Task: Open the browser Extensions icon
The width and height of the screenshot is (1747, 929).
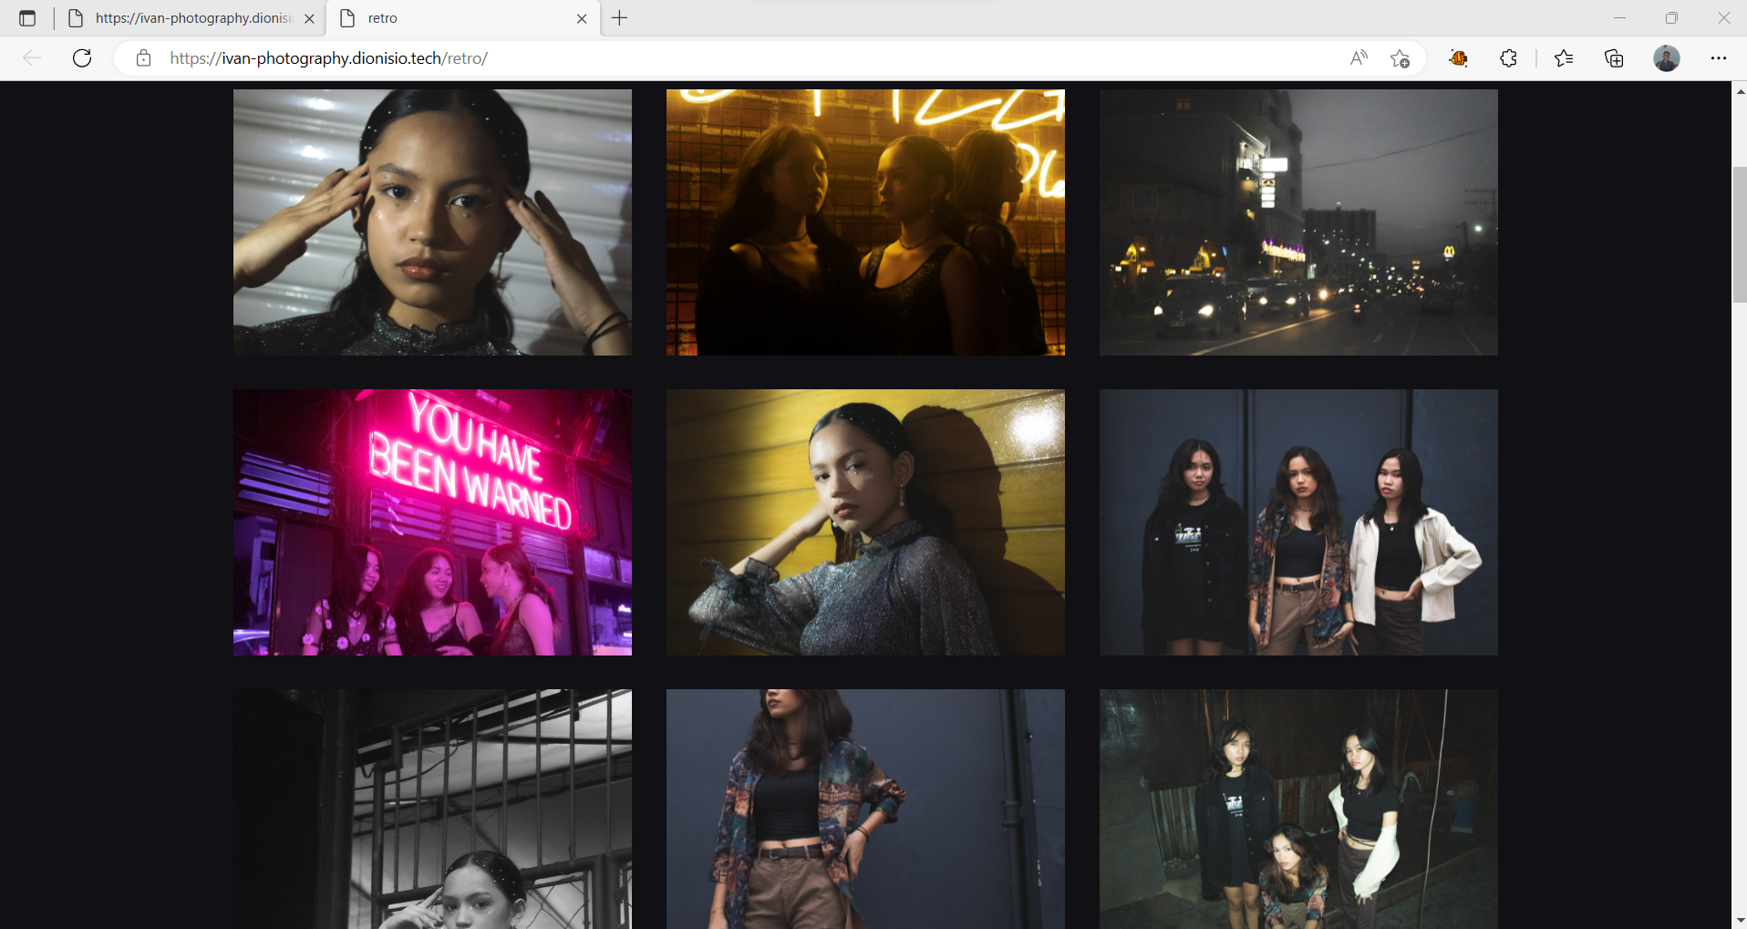Action: coord(1508,58)
